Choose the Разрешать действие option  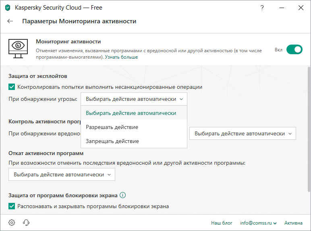click(134, 127)
